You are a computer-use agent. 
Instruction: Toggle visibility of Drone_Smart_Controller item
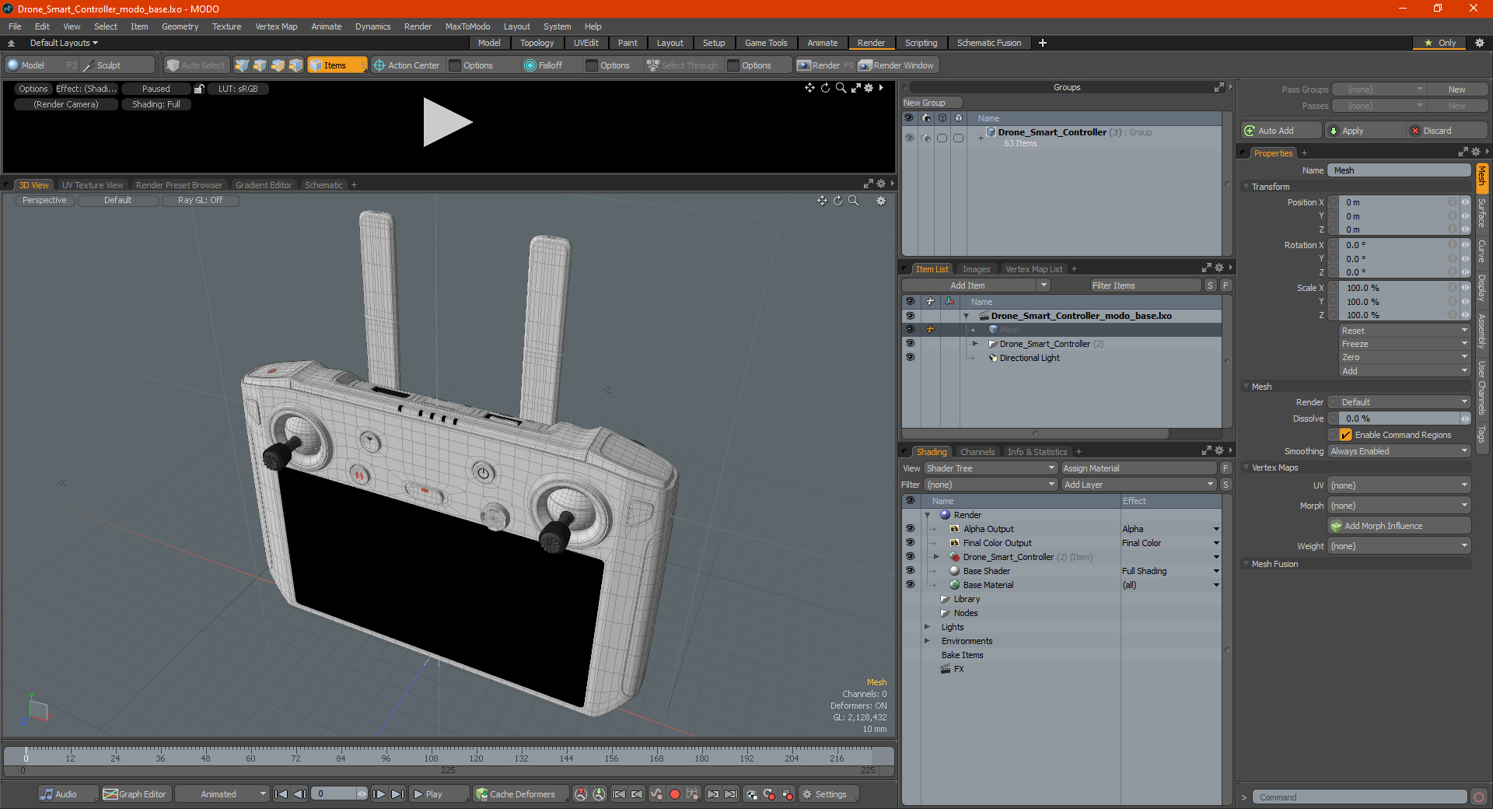coord(910,344)
